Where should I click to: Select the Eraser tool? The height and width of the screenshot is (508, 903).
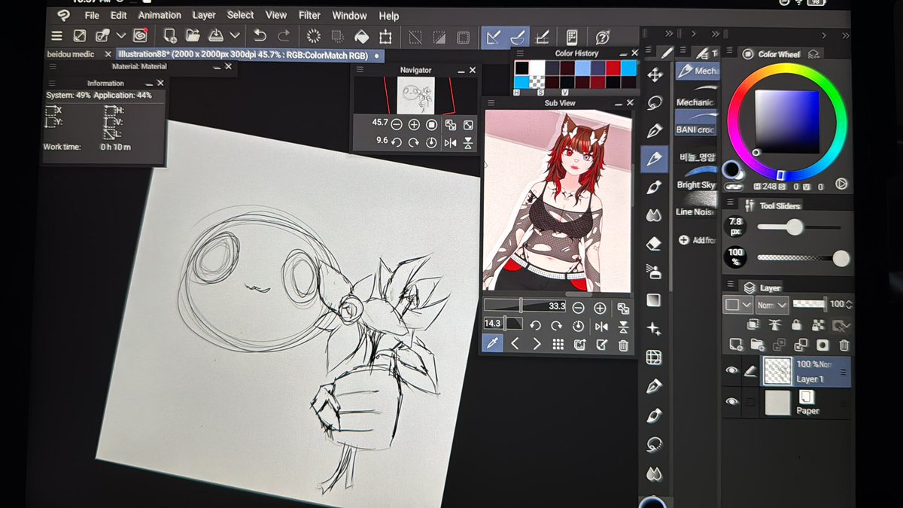(654, 243)
